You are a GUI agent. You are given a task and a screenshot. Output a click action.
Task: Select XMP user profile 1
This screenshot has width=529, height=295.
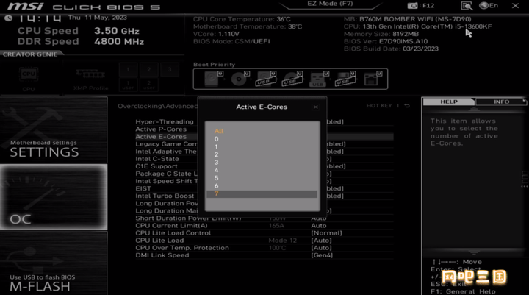pos(128,85)
